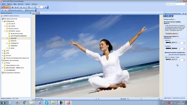Select Недавно просмотренные tree item
The width and height of the screenshot is (187, 105).
click(11, 60)
